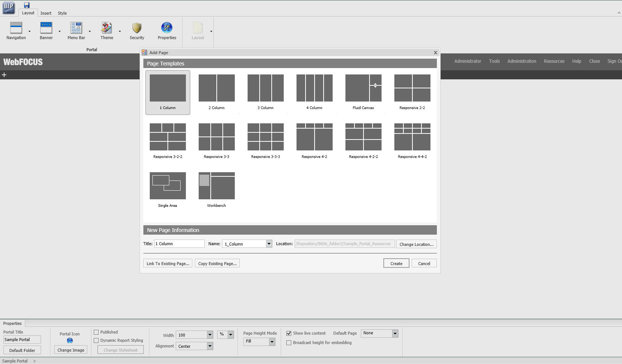This screenshot has width=622, height=364.
Task: Select the Navigation tool in the Portal ribbon
Action: 16,31
